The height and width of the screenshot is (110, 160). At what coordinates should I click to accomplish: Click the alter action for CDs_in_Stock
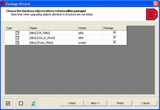(90, 38)
